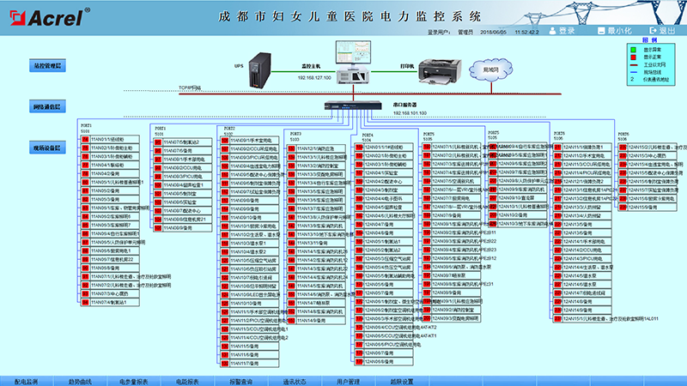Image resolution: width=687 pixels, height=386 pixels.
Task: Select device row 11AN07/6 备用
Action: [183, 151]
